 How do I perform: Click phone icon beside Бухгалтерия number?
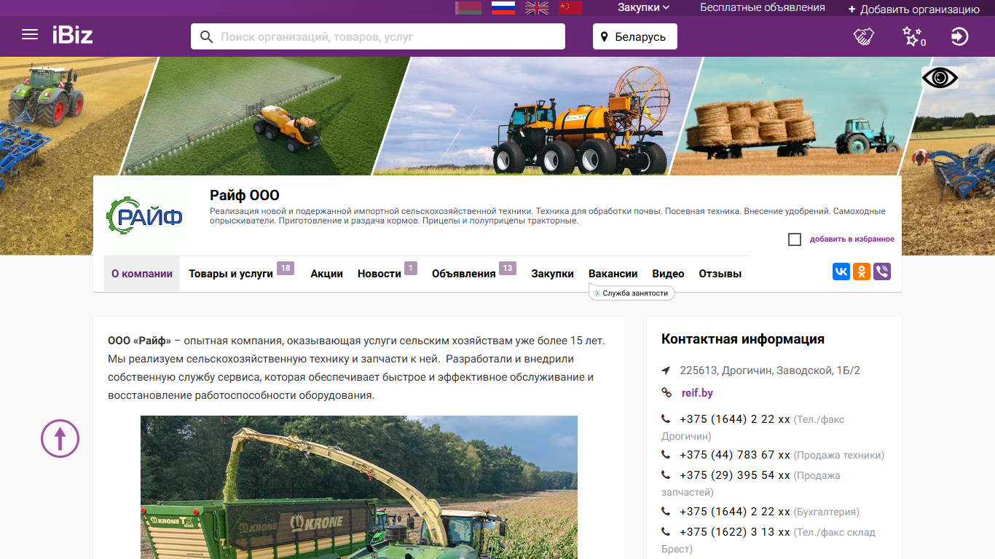[666, 512]
